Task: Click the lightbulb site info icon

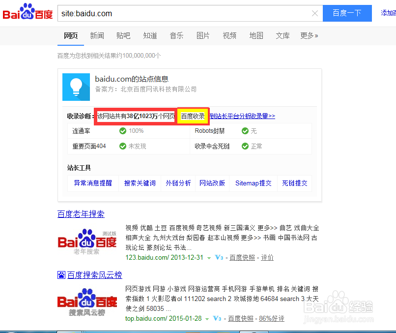Action: point(76,87)
